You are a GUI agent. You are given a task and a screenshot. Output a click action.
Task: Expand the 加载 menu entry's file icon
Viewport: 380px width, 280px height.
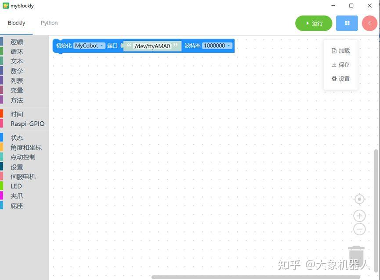(x=334, y=50)
